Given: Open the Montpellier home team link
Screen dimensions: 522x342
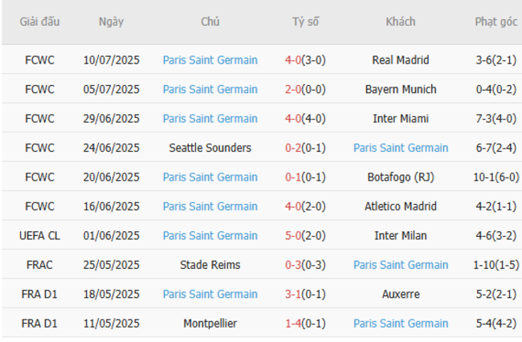Looking at the screenshot, I should coord(210,324).
